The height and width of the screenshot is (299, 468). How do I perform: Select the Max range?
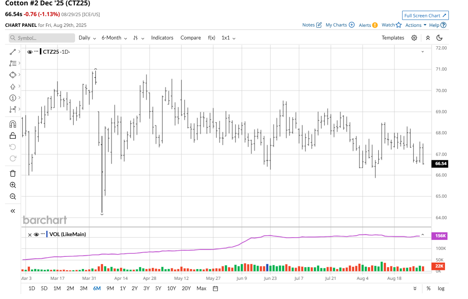point(201,288)
